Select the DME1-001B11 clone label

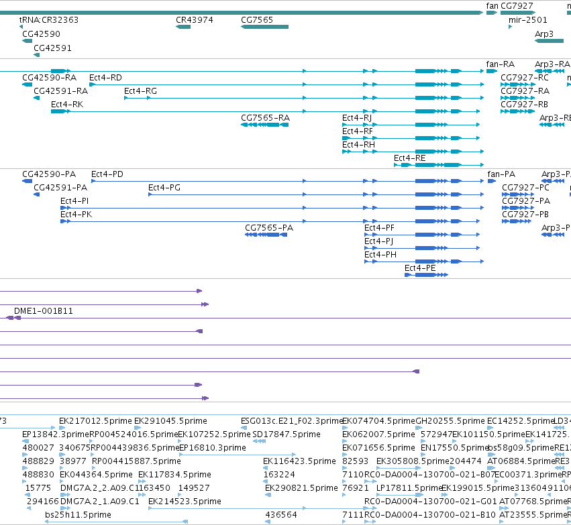click(x=44, y=311)
